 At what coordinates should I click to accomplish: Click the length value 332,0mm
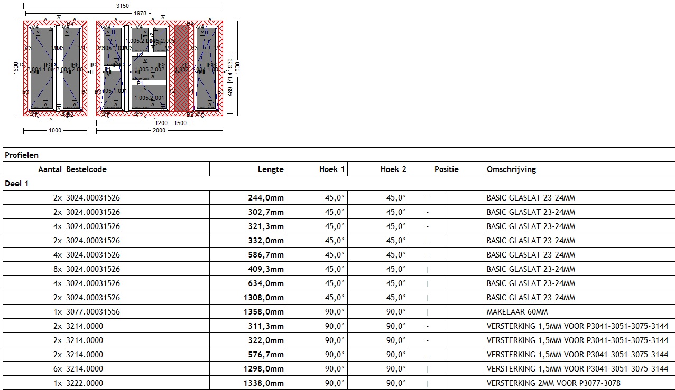coord(266,241)
